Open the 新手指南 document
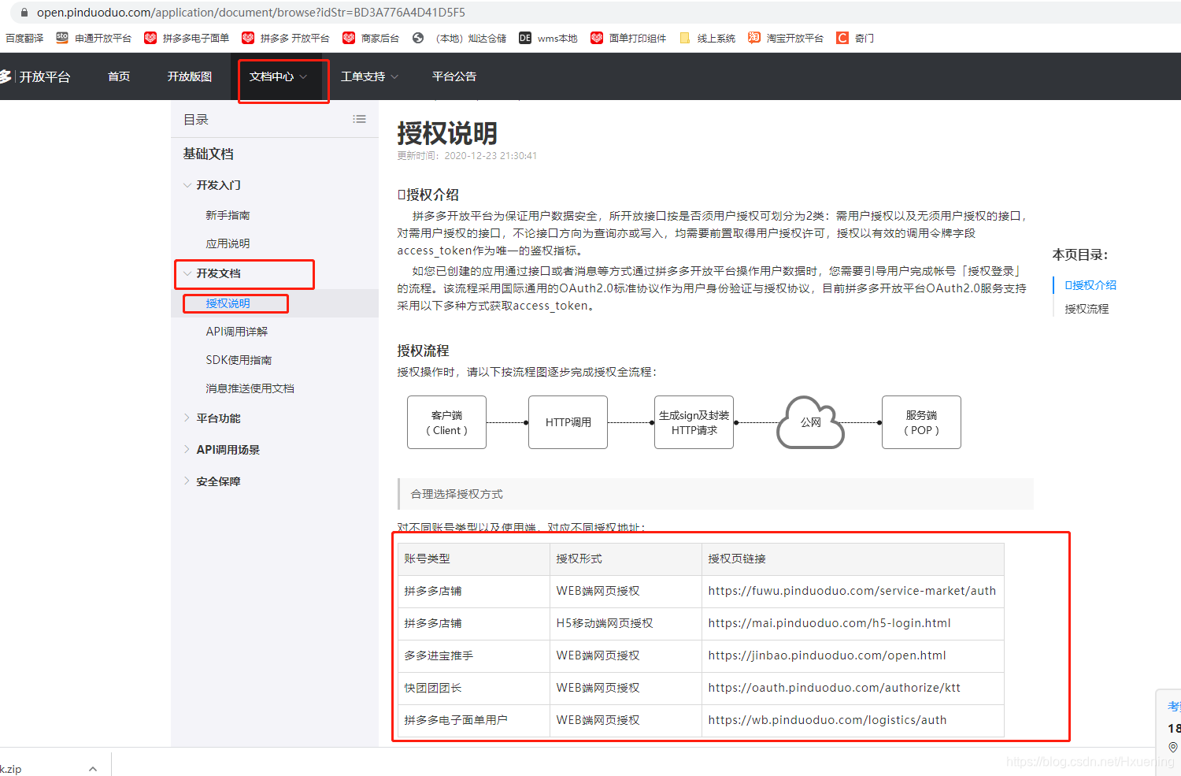This screenshot has width=1181, height=776. 228,215
